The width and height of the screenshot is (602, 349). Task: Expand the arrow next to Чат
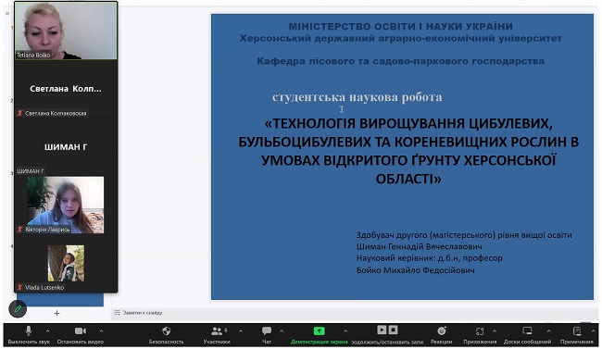pos(282,330)
